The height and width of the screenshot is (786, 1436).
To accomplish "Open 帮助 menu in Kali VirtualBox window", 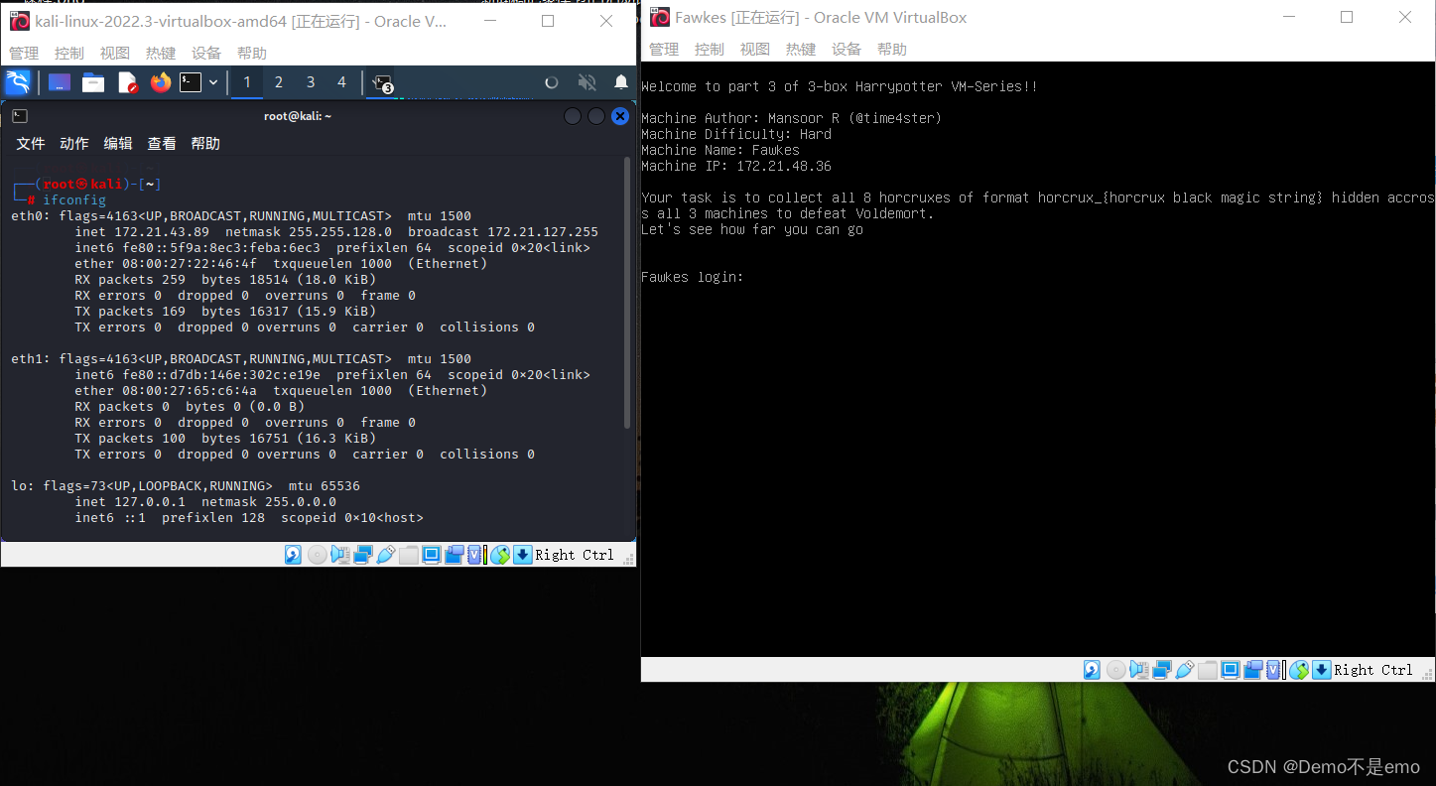I will [x=252, y=54].
